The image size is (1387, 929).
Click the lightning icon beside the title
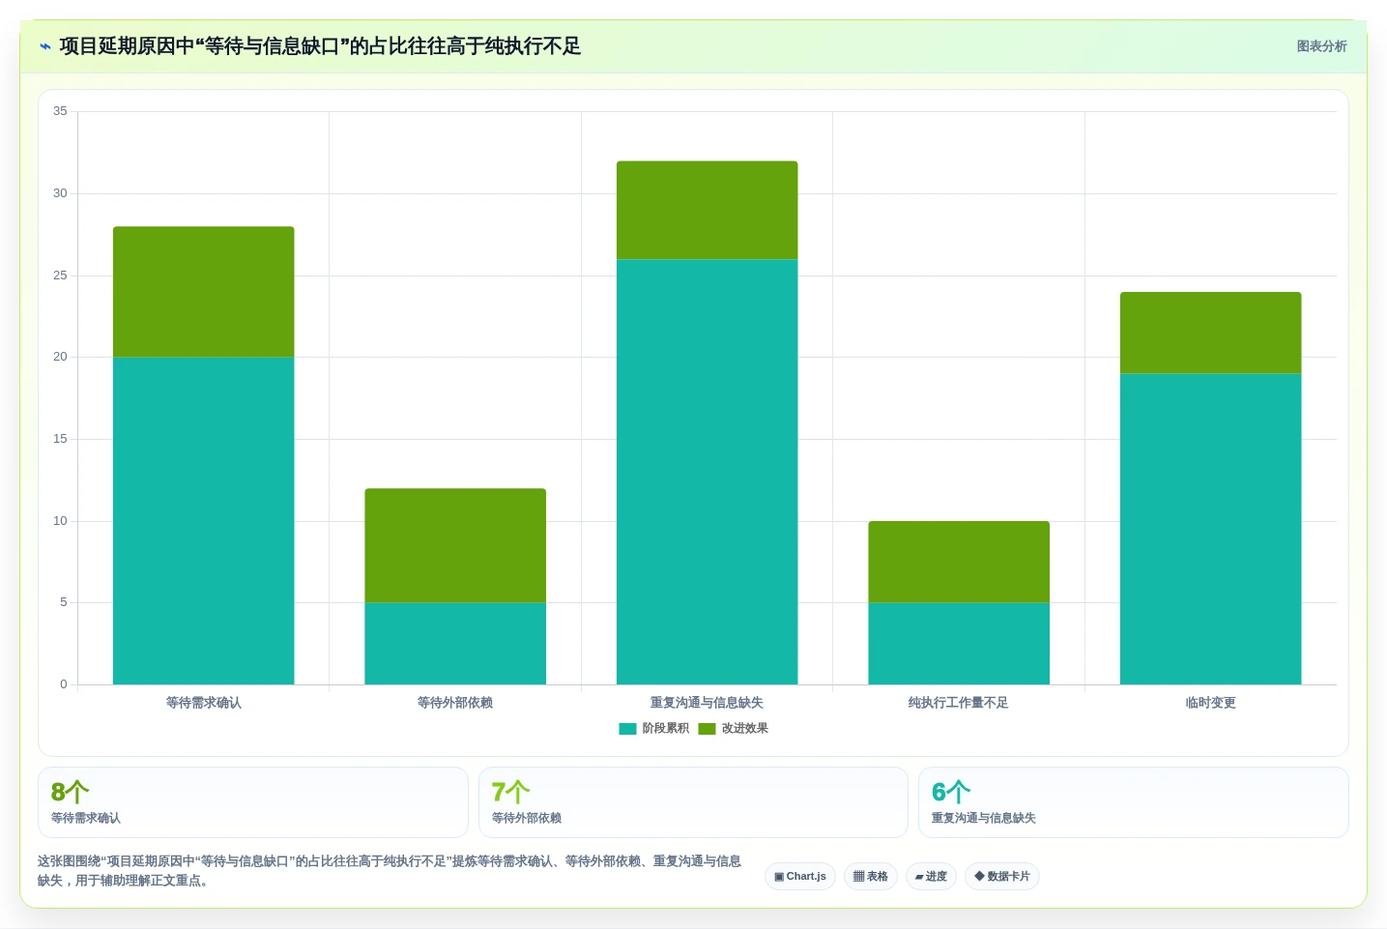pos(45,46)
